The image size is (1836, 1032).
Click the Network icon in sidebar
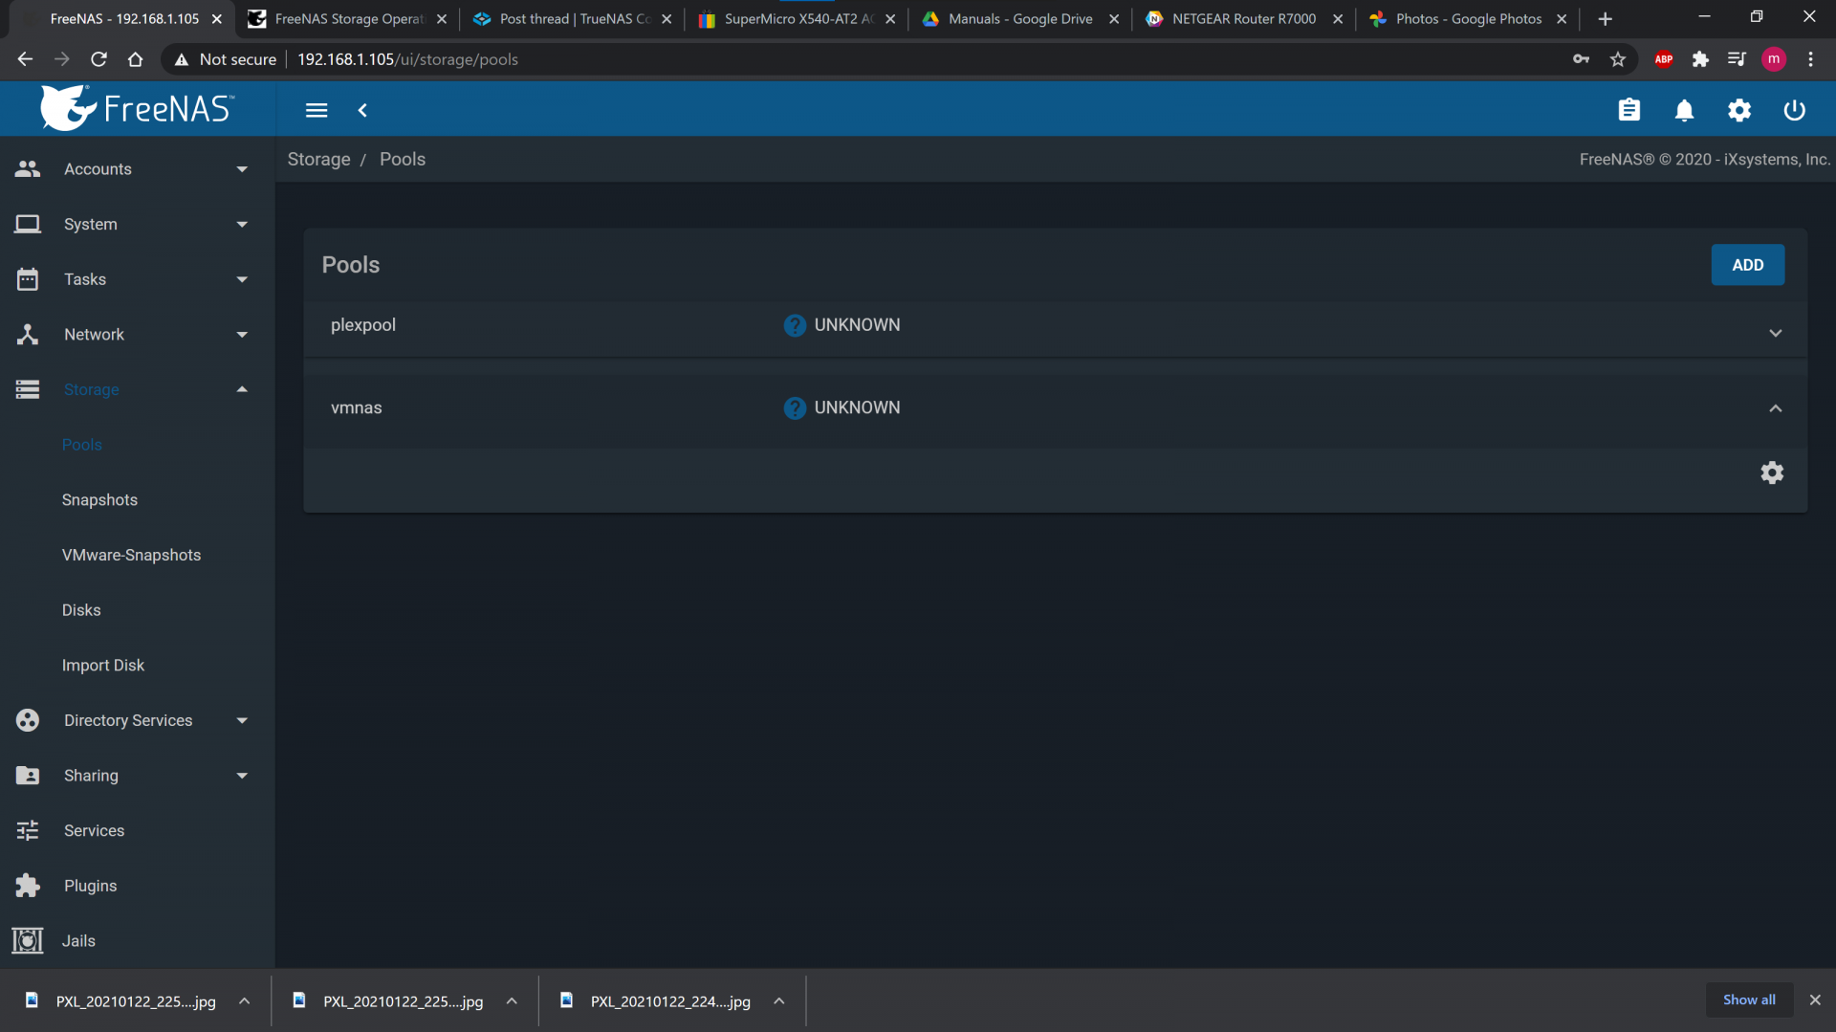(28, 335)
